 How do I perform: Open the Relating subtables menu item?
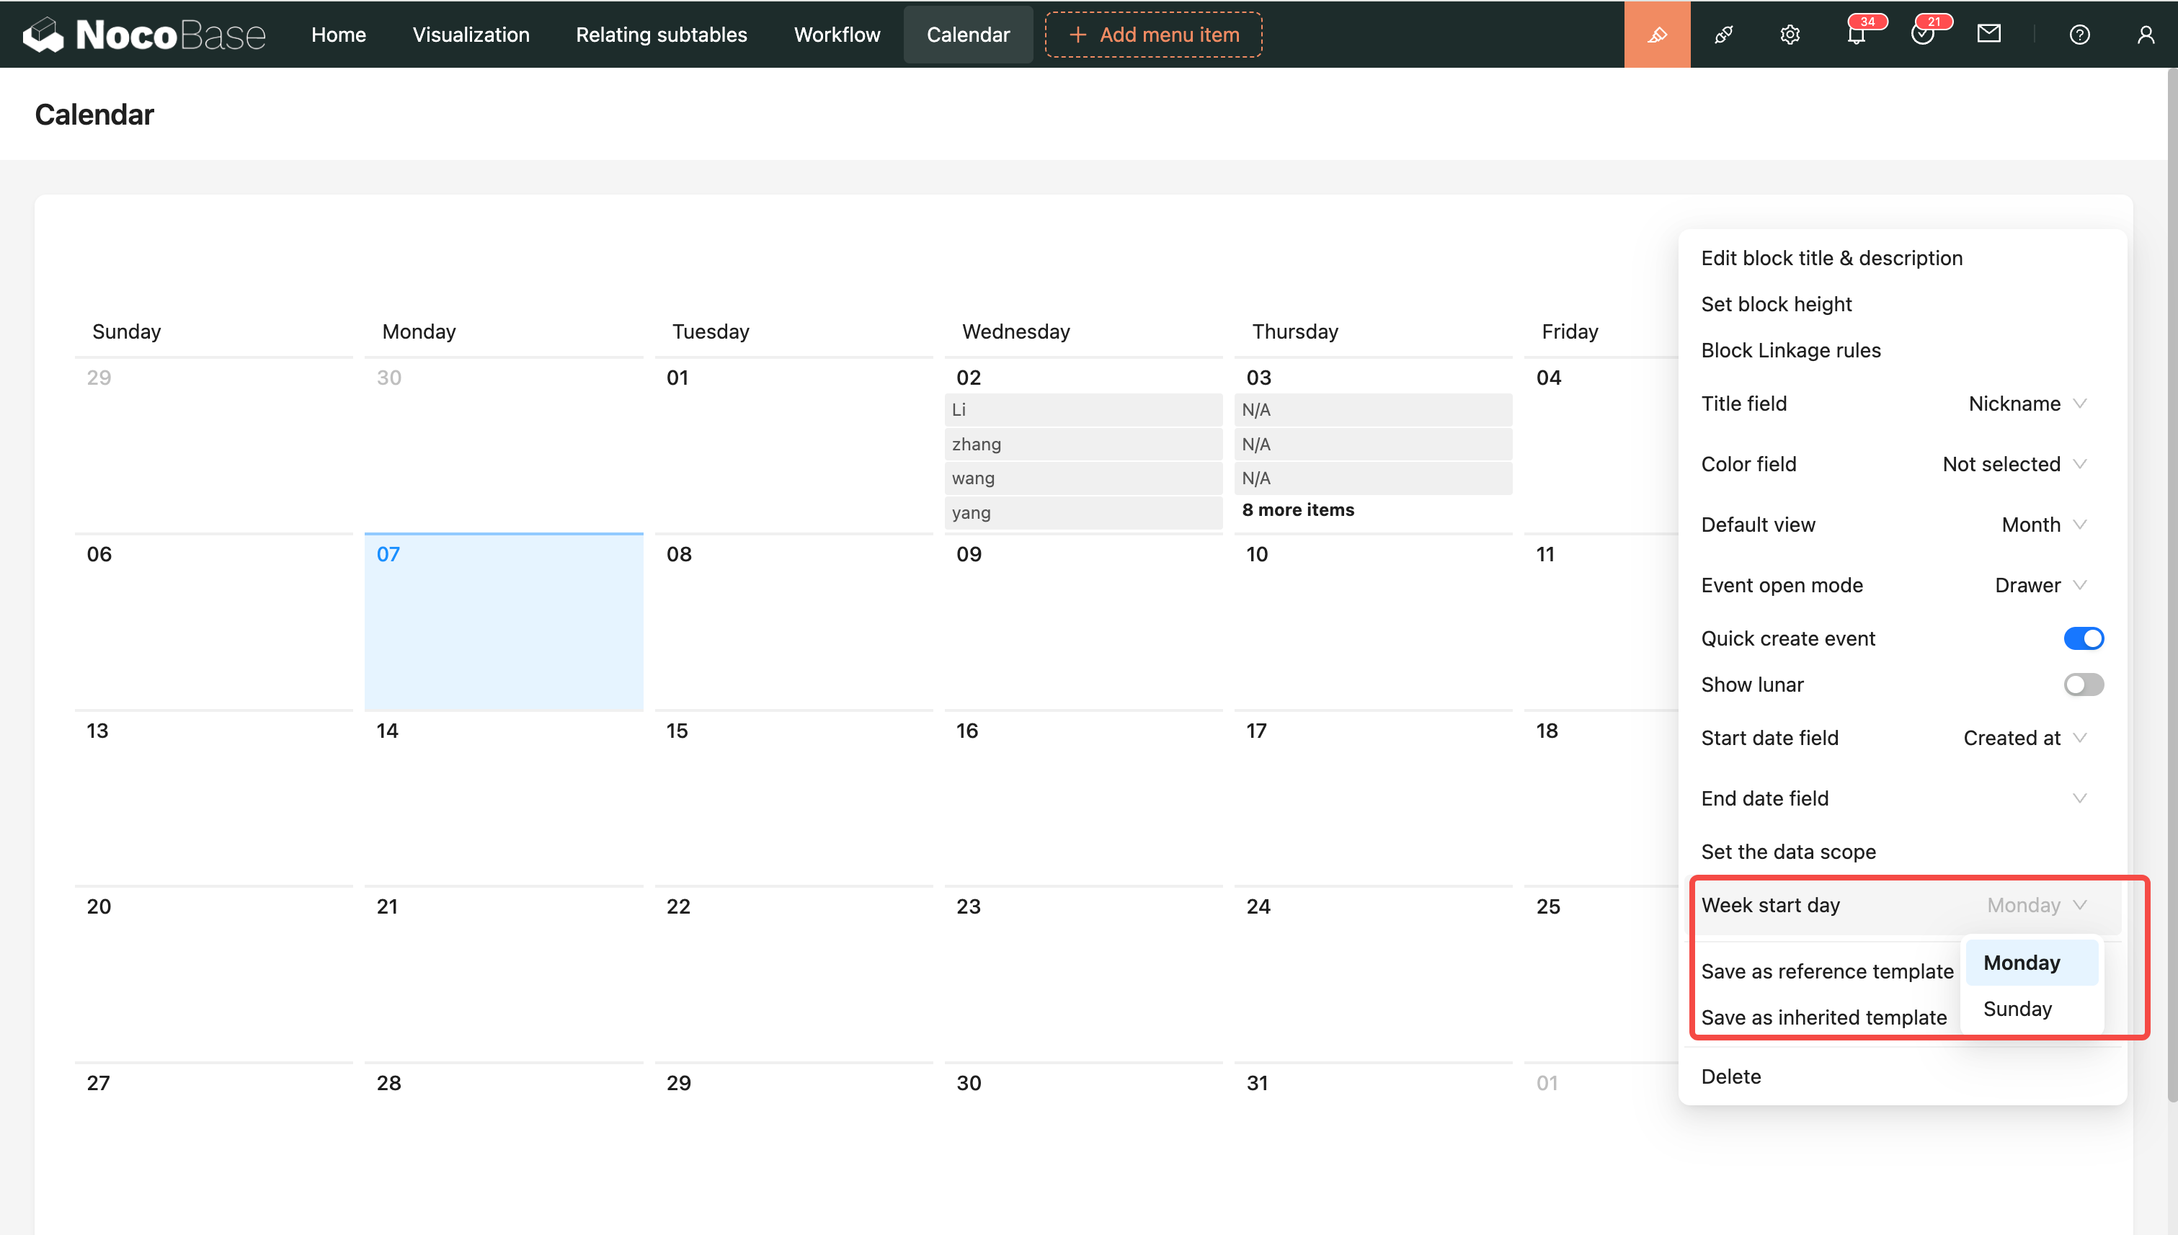pyautogui.click(x=661, y=34)
